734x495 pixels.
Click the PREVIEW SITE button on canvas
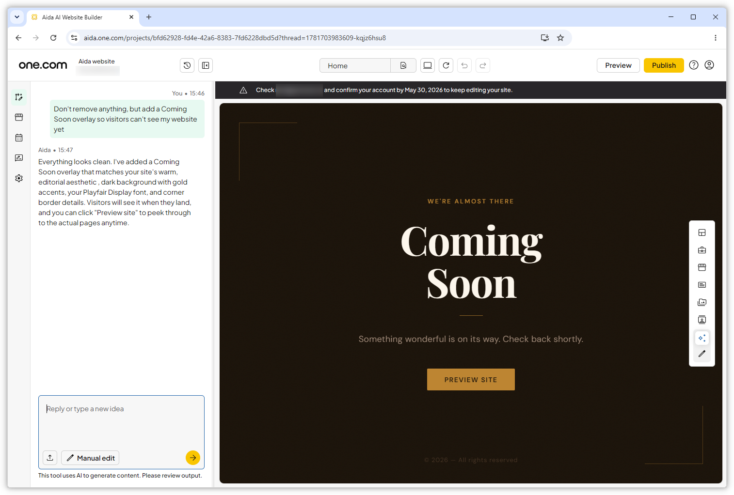coord(471,380)
